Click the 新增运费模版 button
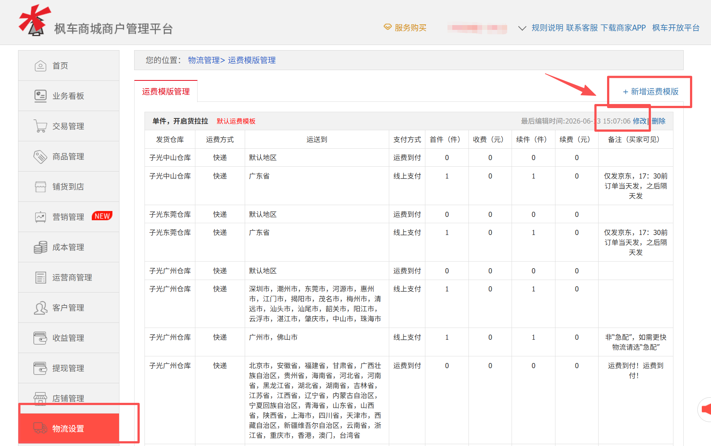Image resolution: width=711 pixels, height=446 pixels. click(x=651, y=91)
